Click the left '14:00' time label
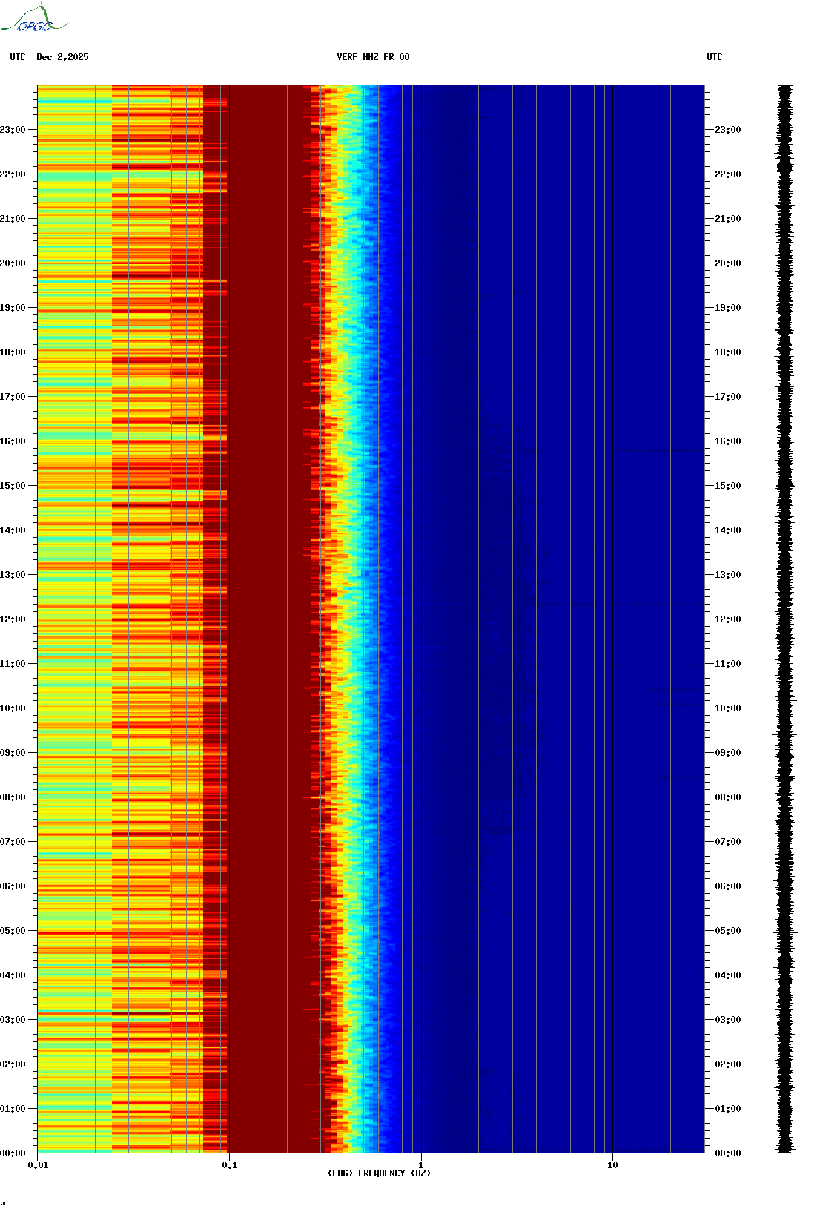Viewport: 817px width, 1212px height. coord(13,530)
